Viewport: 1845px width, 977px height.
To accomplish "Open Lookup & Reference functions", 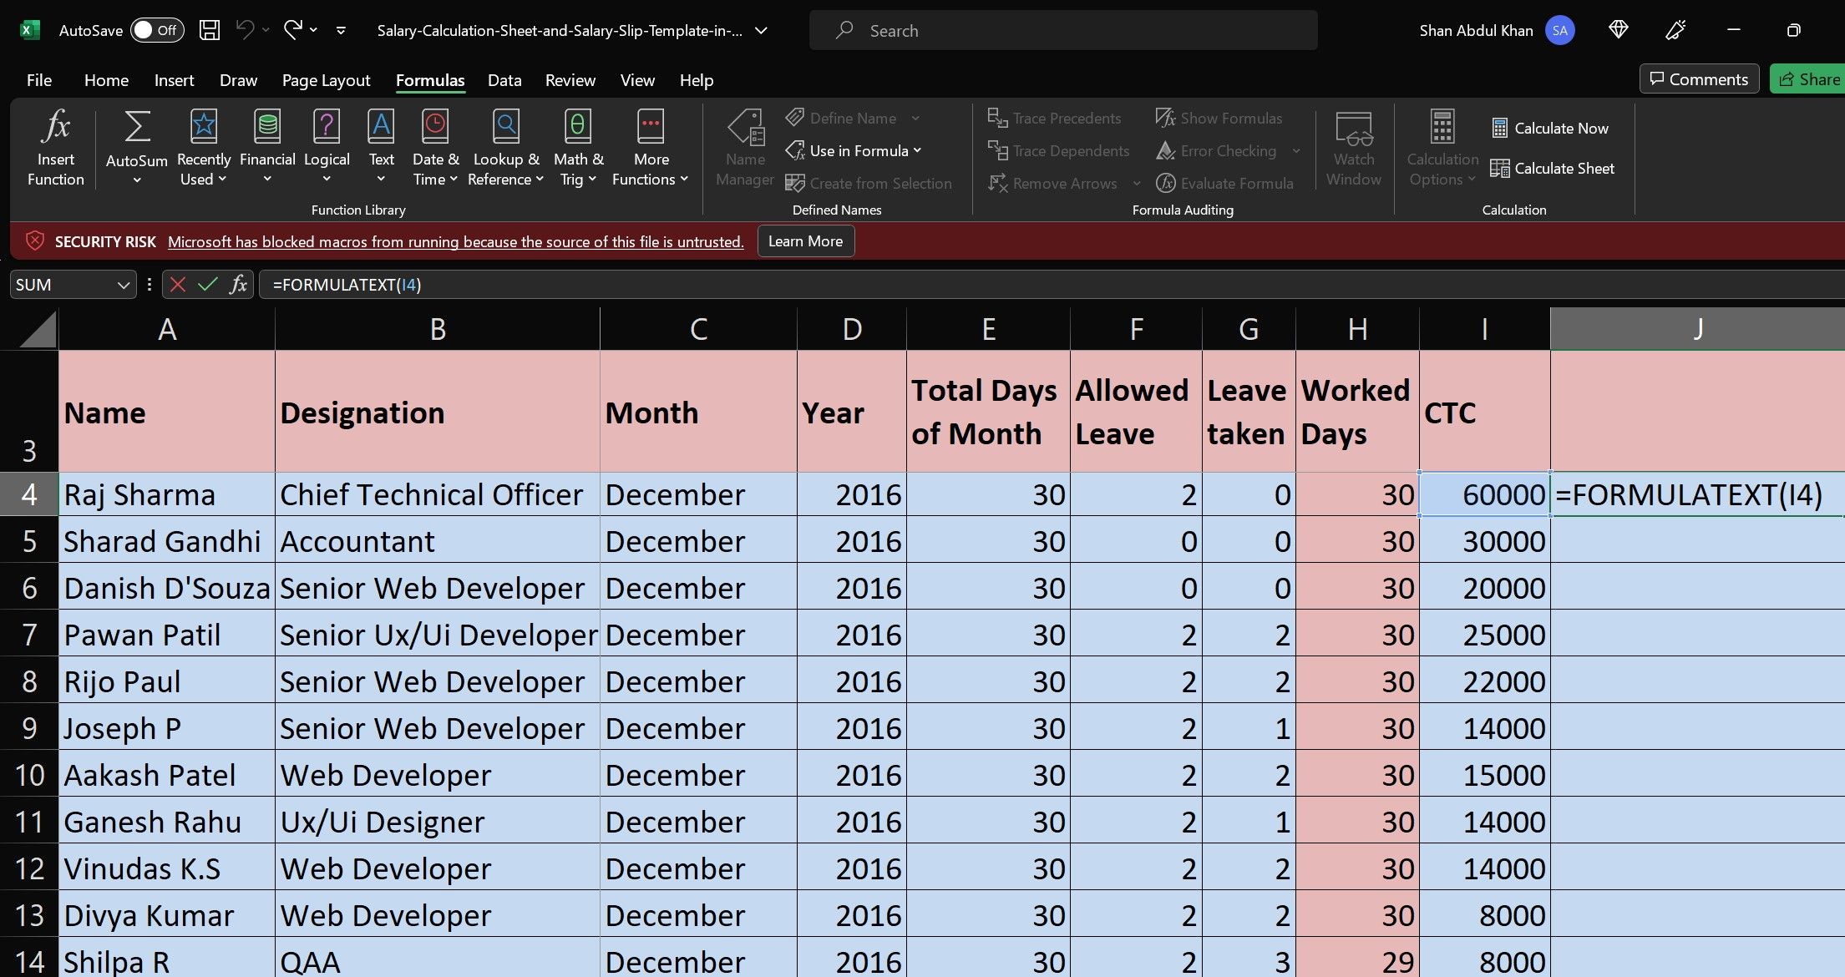I will [x=504, y=146].
